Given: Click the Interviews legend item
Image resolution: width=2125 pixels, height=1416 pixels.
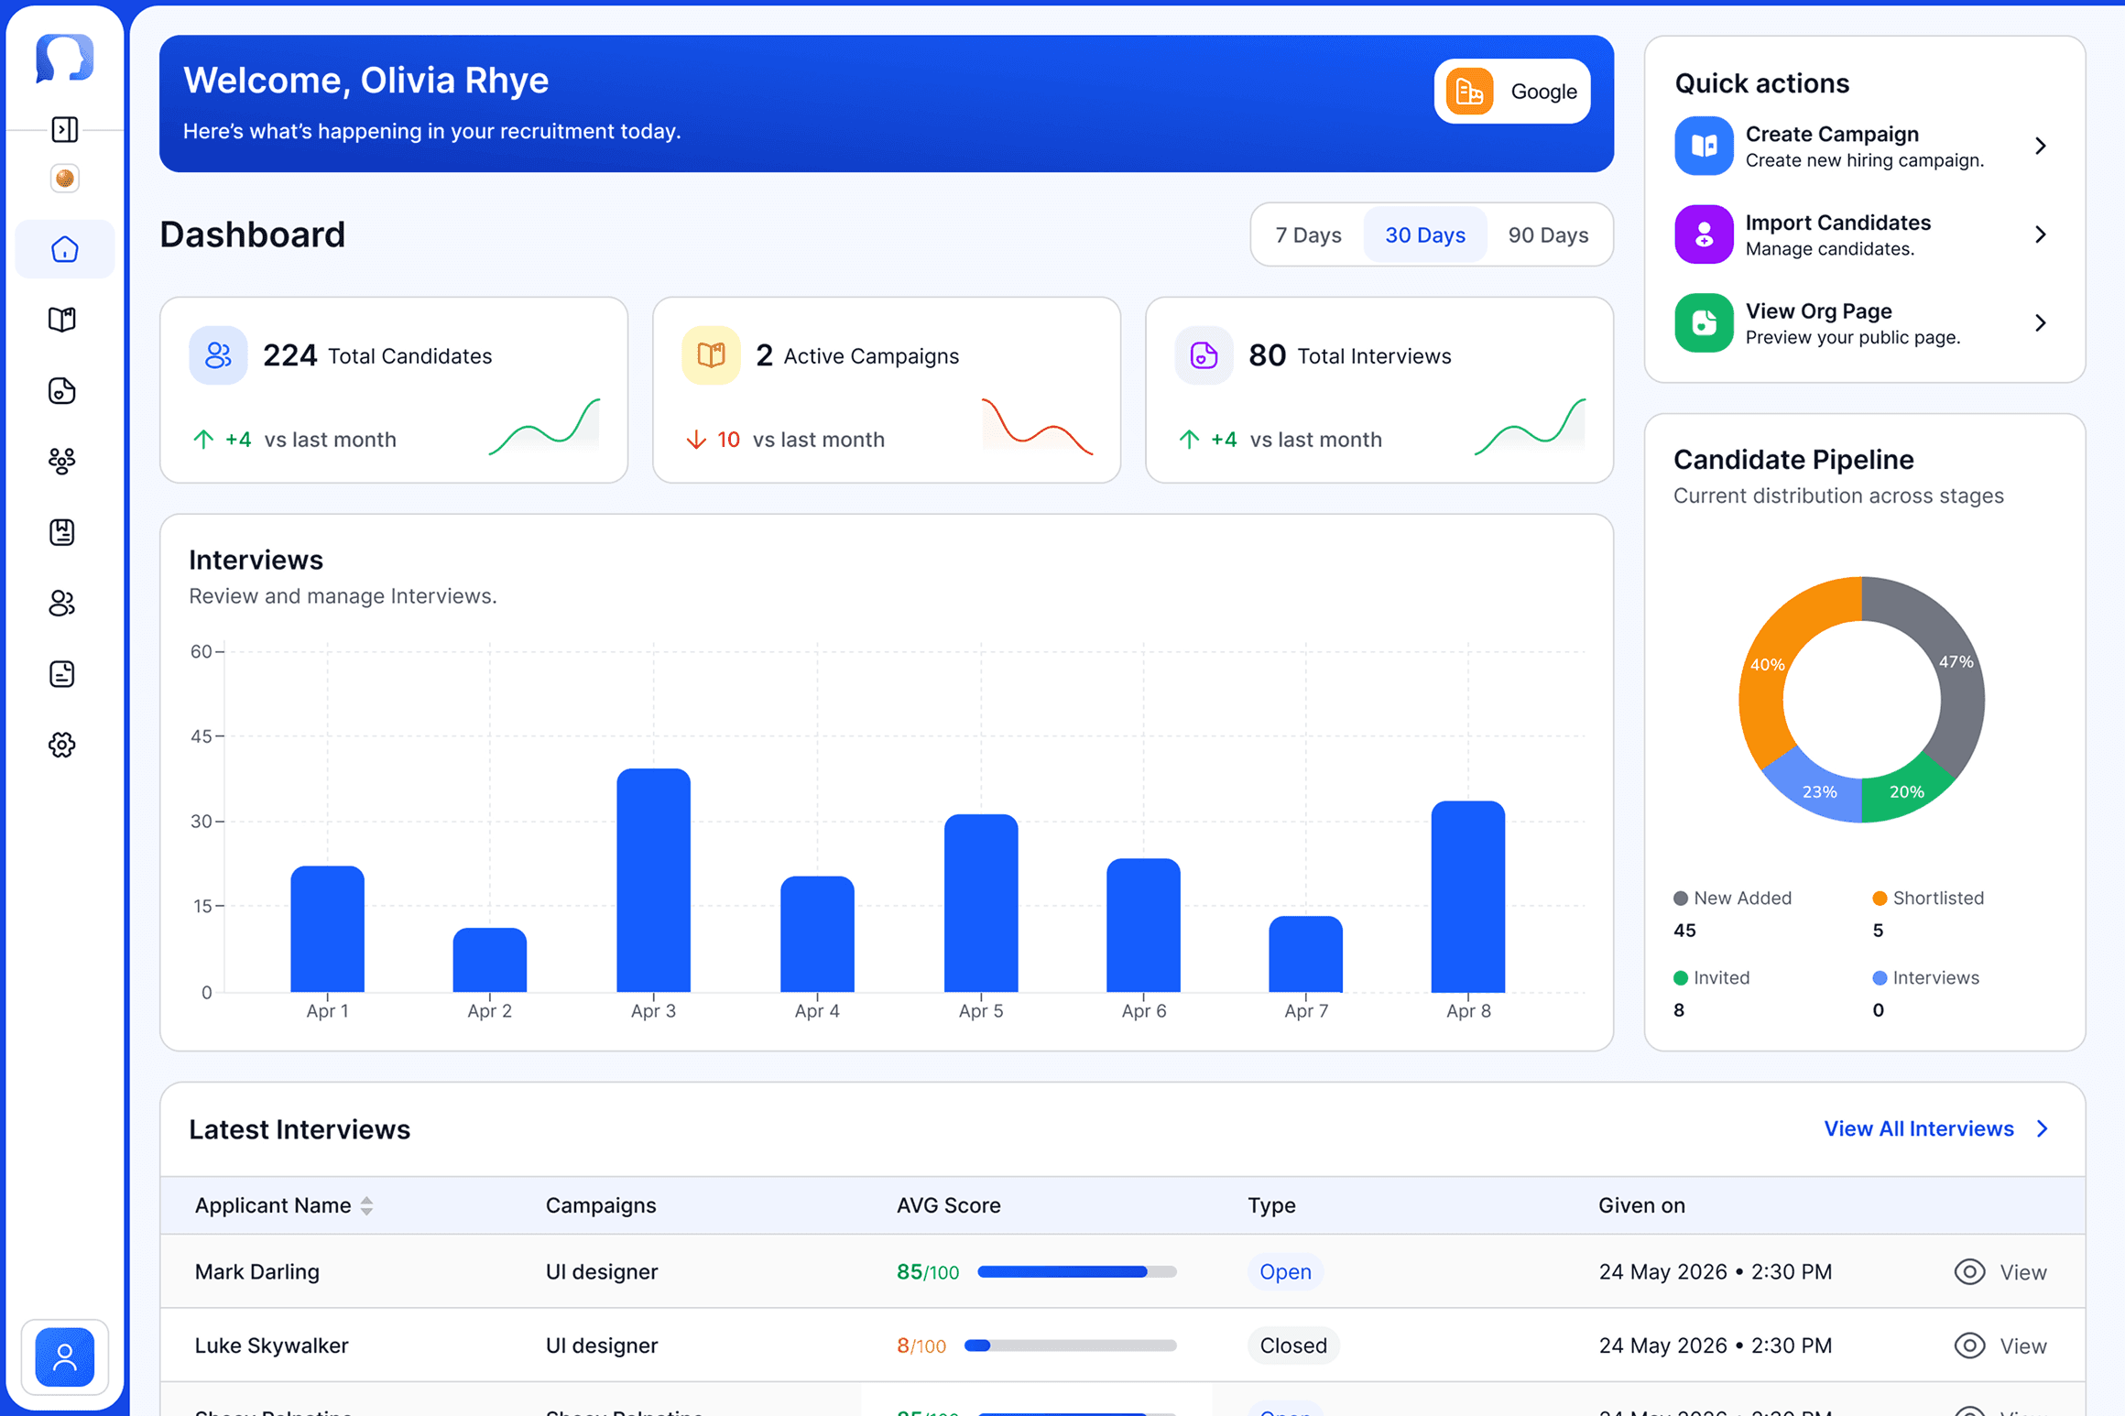Looking at the screenshot, I should (1925, 977).
